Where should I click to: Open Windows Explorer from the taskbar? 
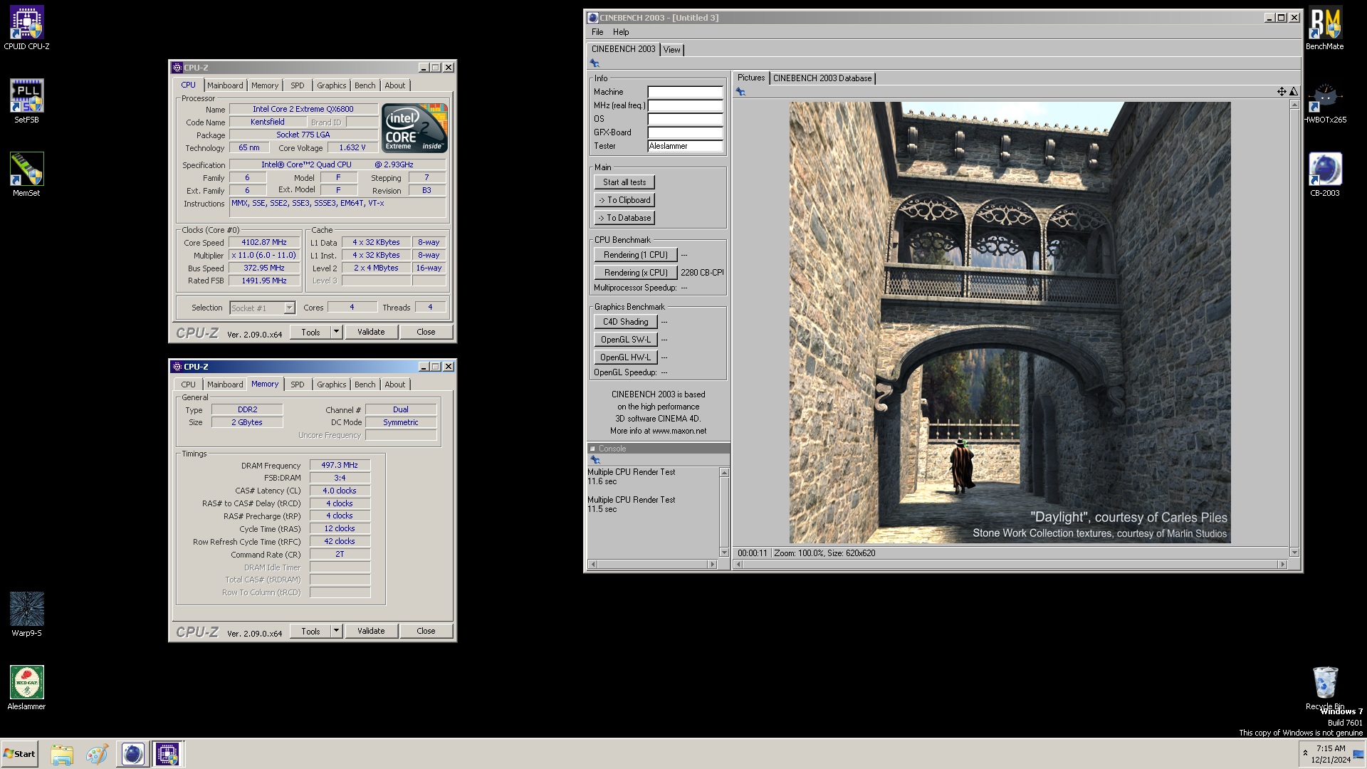pos(62,754)
